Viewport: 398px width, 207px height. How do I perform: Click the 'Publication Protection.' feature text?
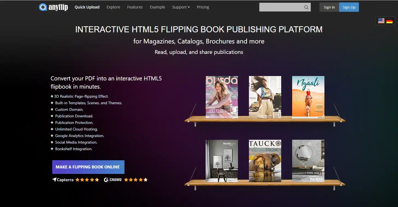74,123
